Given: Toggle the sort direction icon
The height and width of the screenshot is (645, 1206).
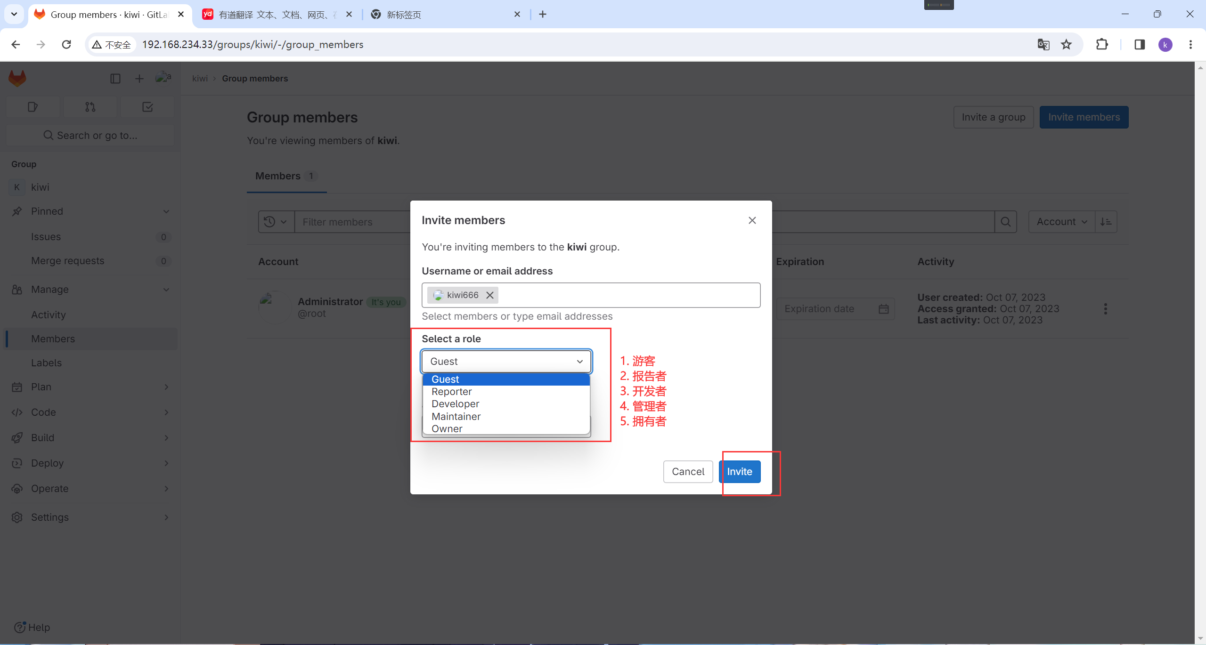Looking at the screenshot, I should click(1106, 222).
